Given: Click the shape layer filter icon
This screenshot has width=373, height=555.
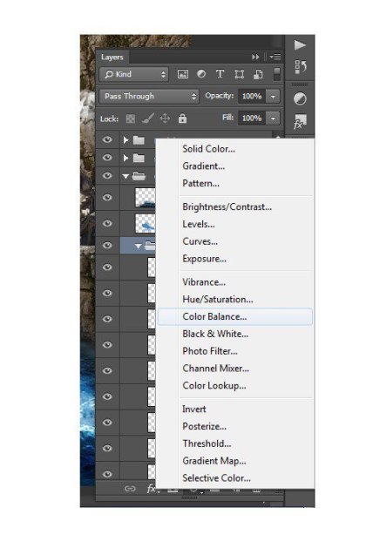Looking at the screenshot, I should [240, 74].
